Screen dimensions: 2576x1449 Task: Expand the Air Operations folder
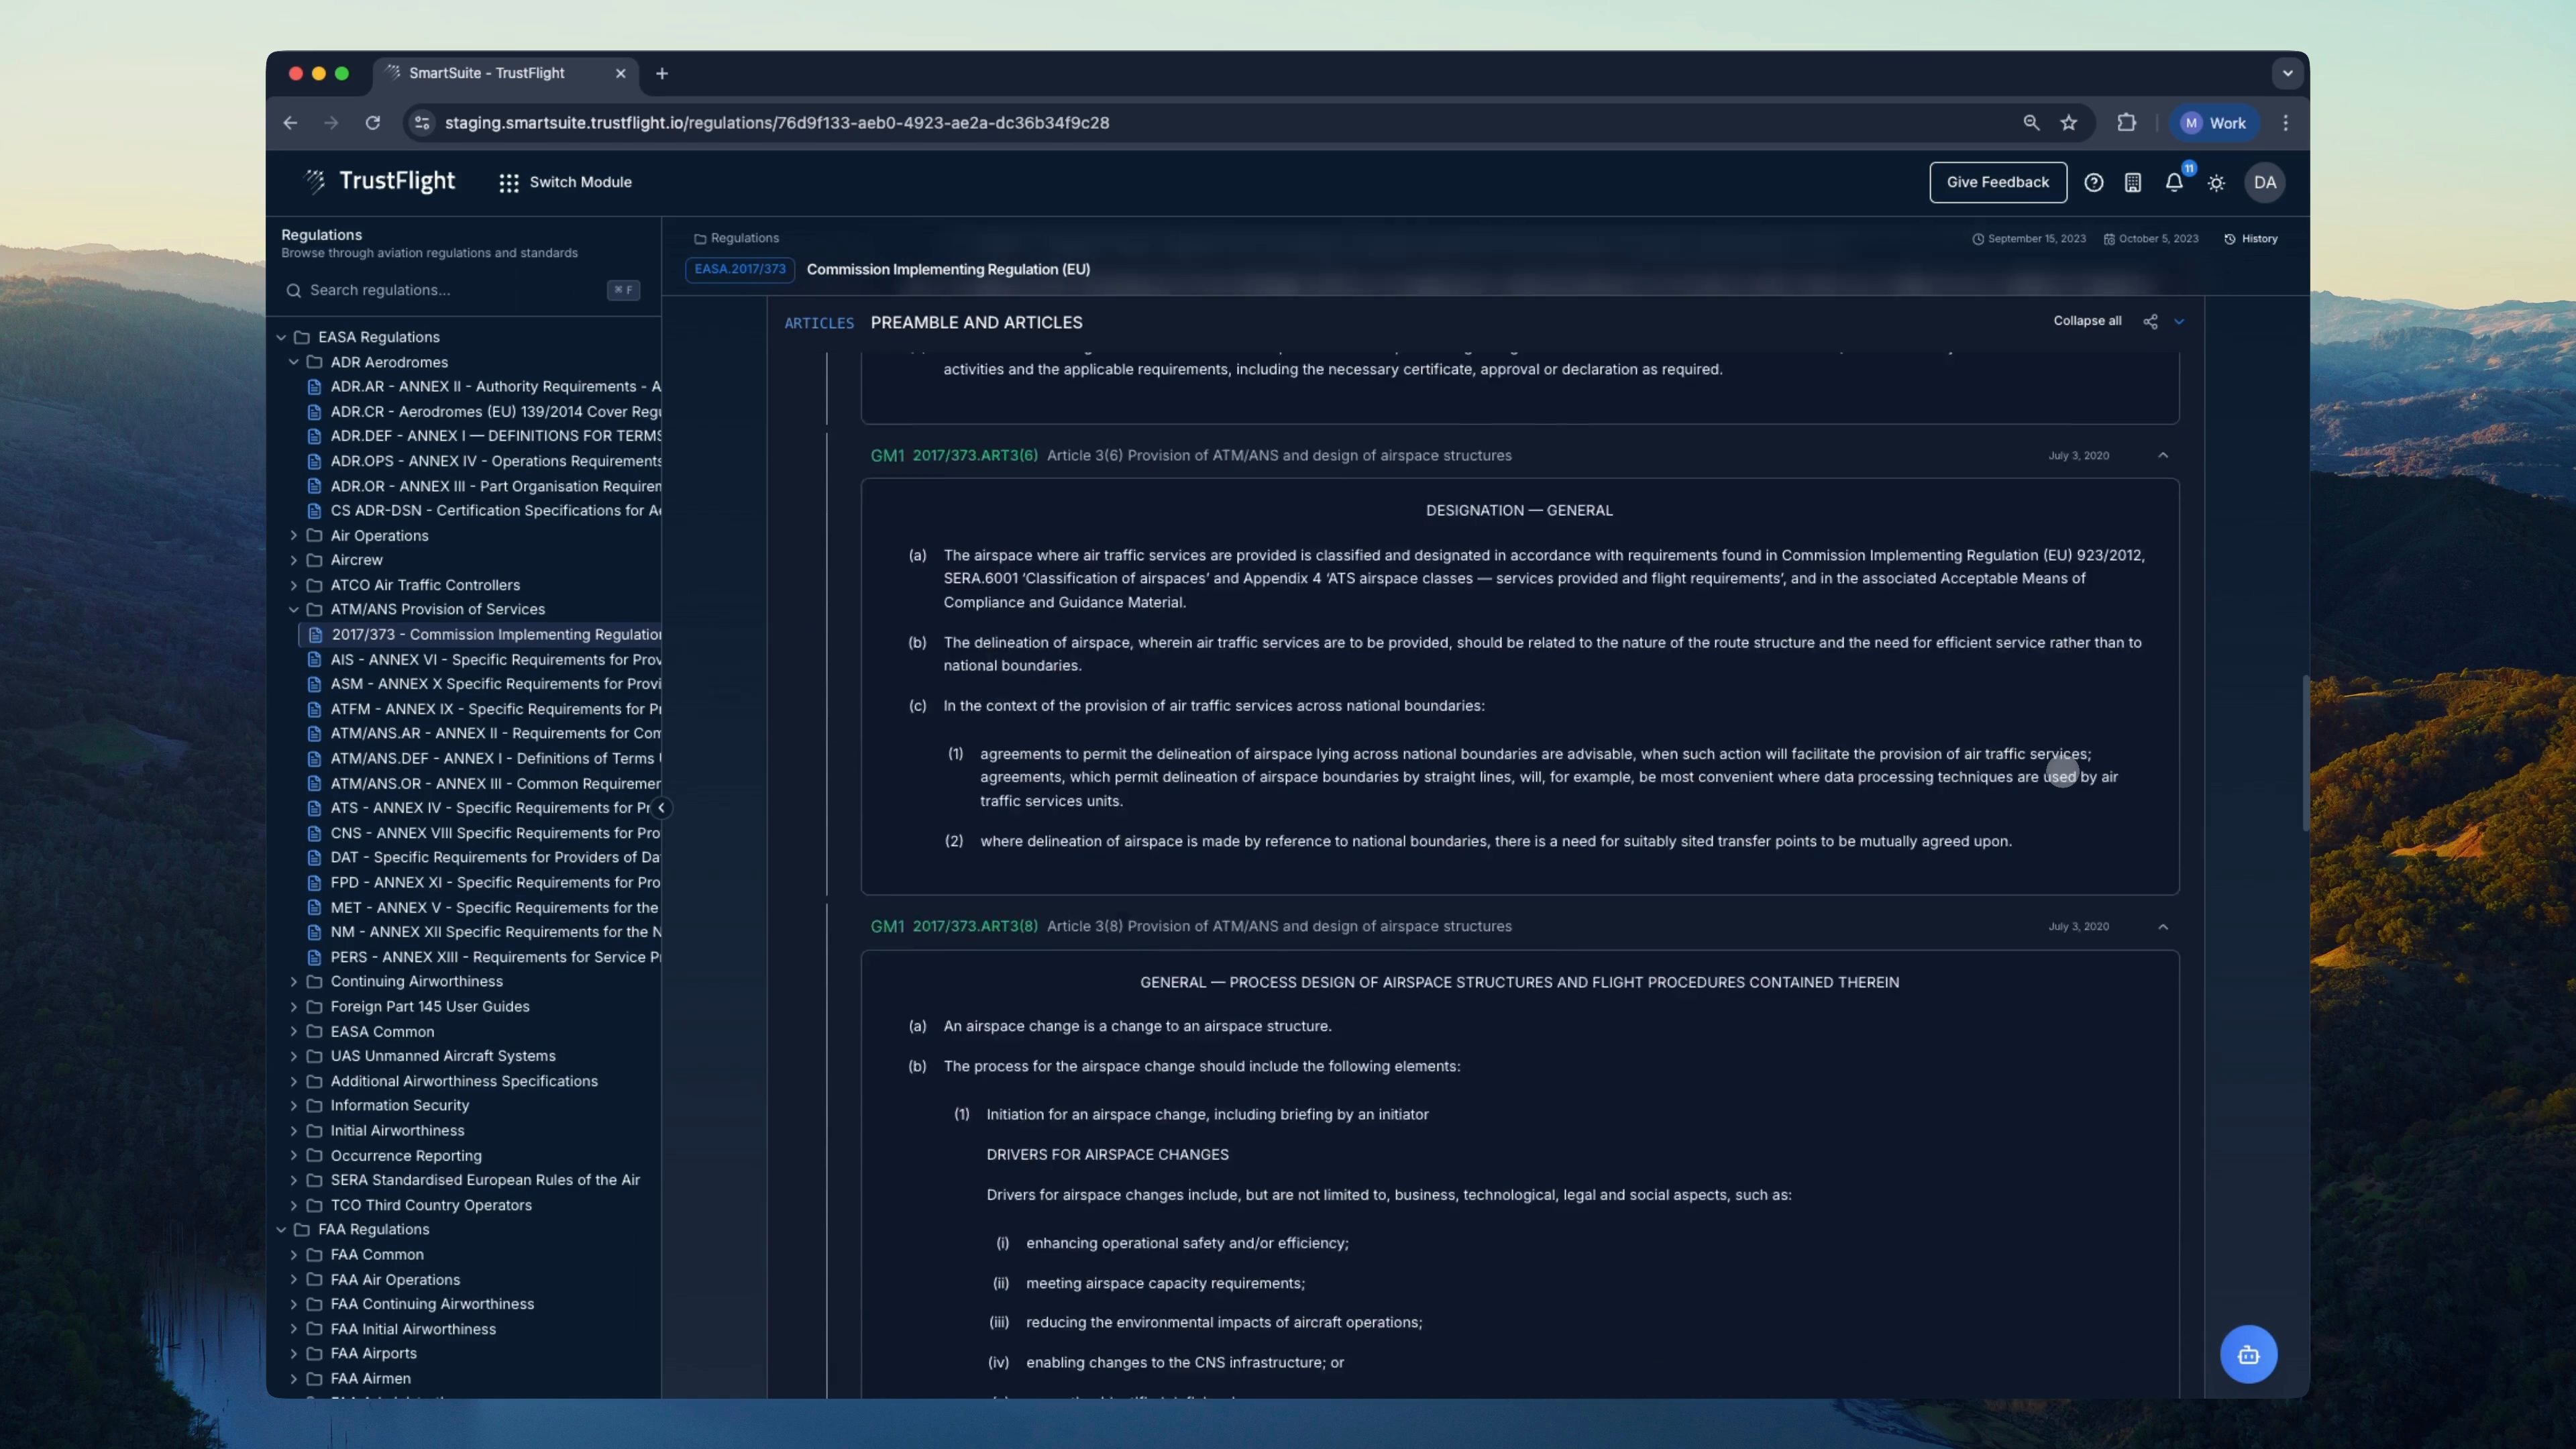point(294,536)
